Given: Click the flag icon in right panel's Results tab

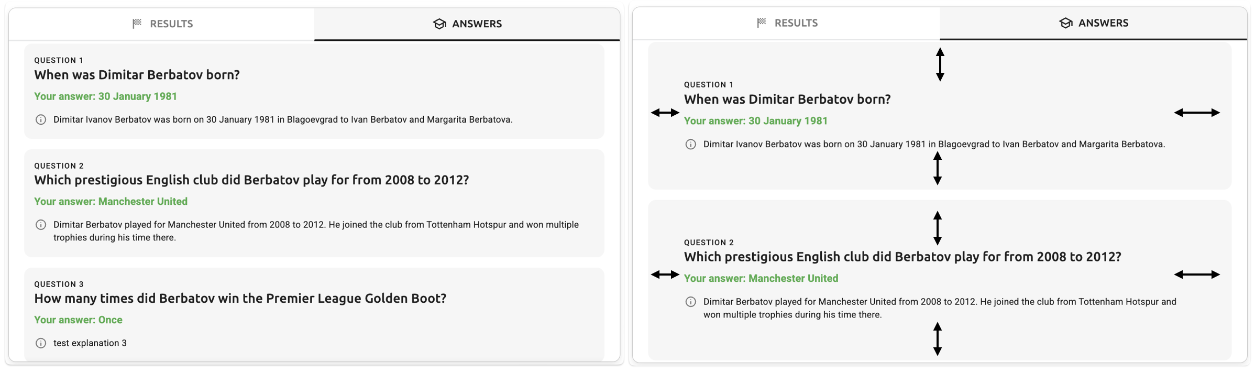Looking at the screenshot, I should pyautogui.click(x=762, y=23).
